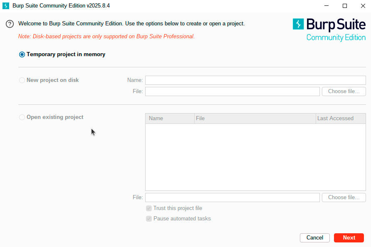Click the help question mark icon
Image resolution: width=371 pixels, height=247 pixels.
pos(10,24)
